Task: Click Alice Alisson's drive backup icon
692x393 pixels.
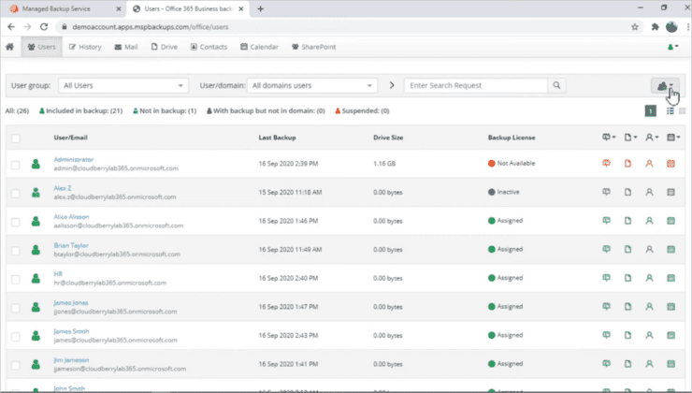Action: tap(627, 221)
